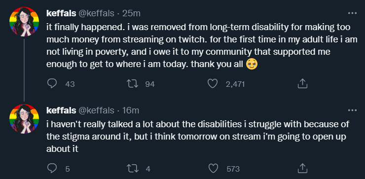
Task: Reply to the tweet about long-term disability
Action: click(x=52, y=83)
